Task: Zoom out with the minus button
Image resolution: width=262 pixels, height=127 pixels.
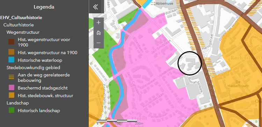Action: [x=99, y=43]
